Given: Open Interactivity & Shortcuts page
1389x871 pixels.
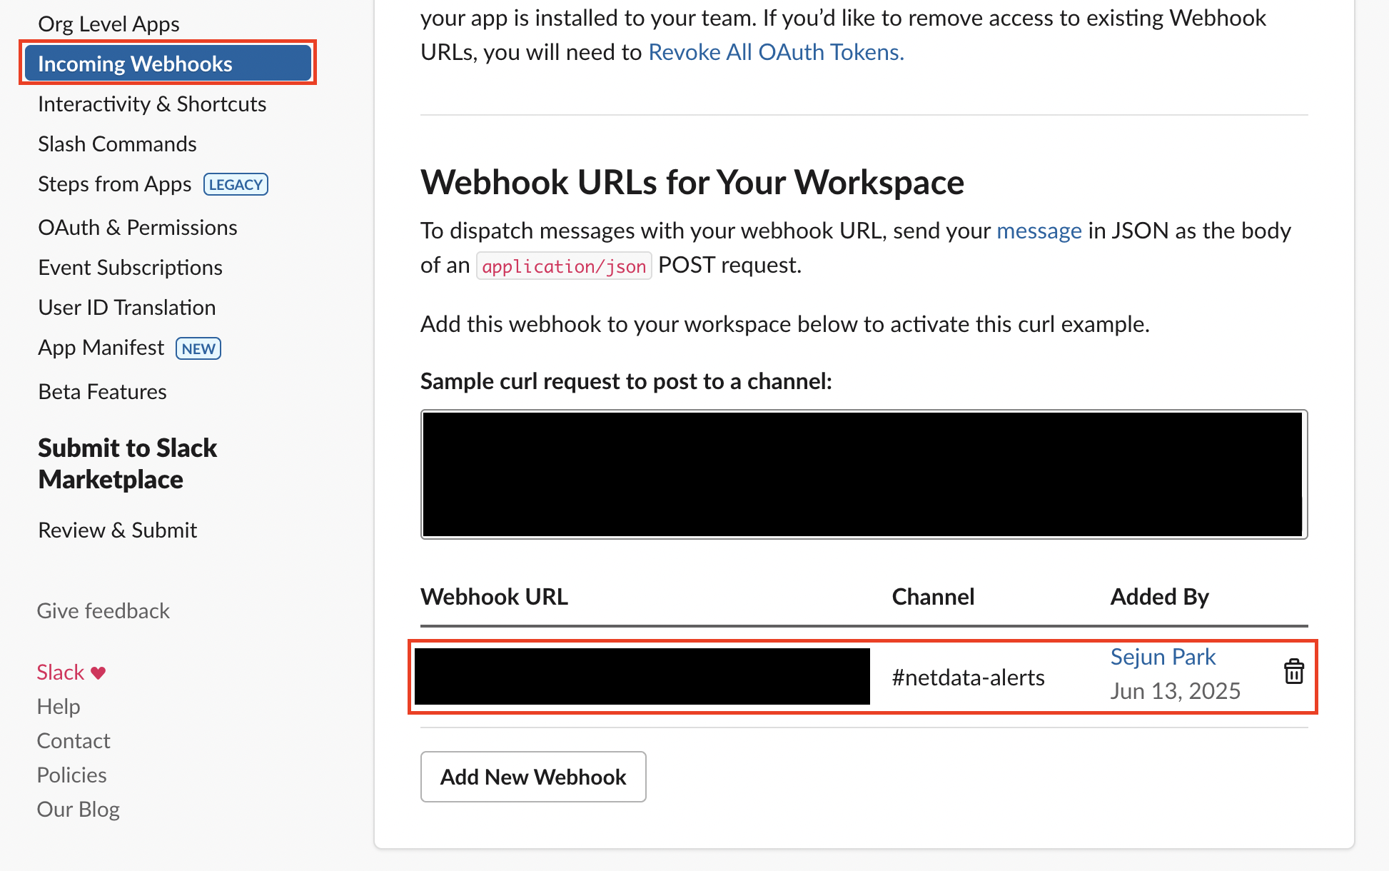Looking at the screenshot, I should (152, 104).
